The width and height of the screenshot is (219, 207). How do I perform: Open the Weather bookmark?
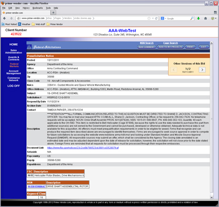pos(24,24)
